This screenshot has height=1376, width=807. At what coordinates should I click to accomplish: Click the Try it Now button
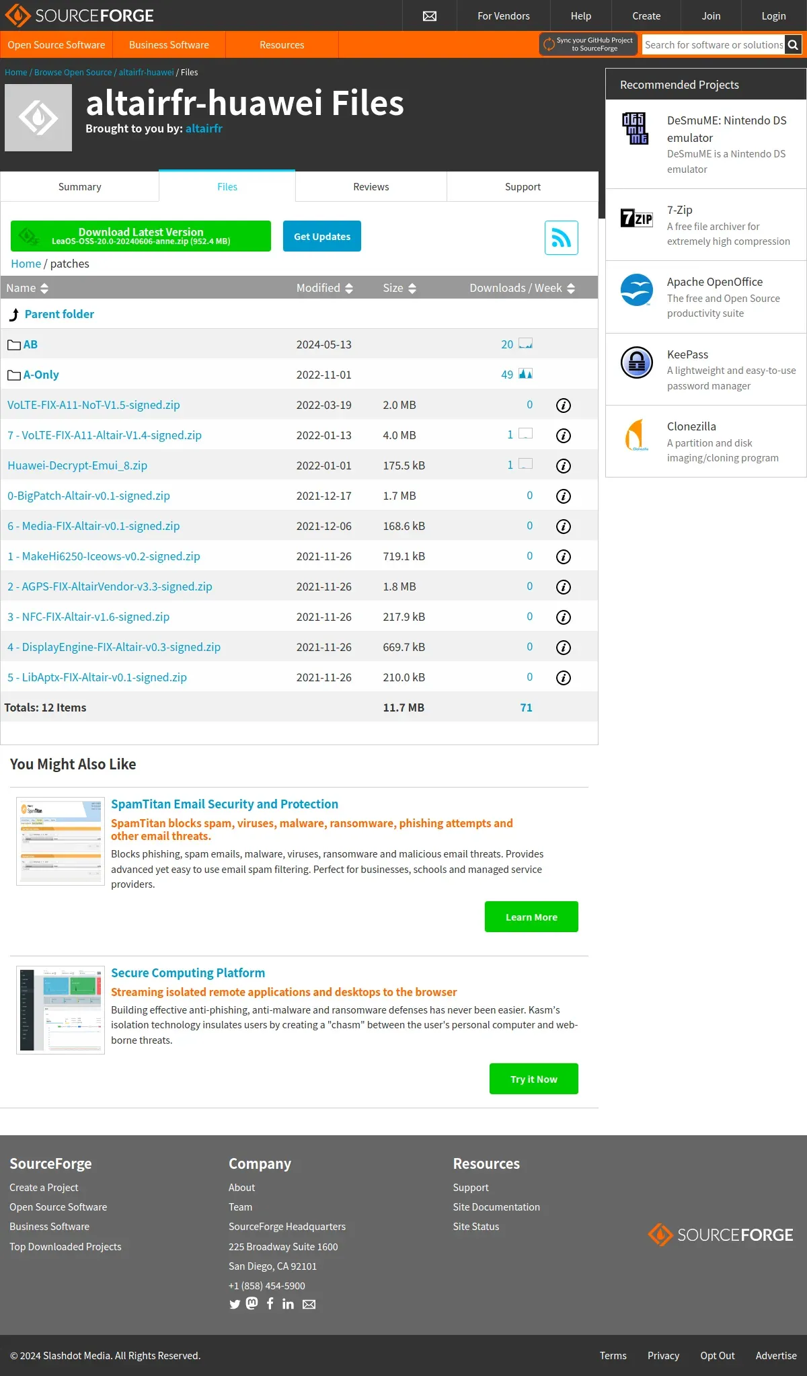[x=534, y=1079]
